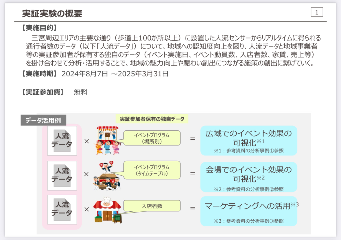
Task: Click the page number box showing 1
Action: click(x=317, y=12)
